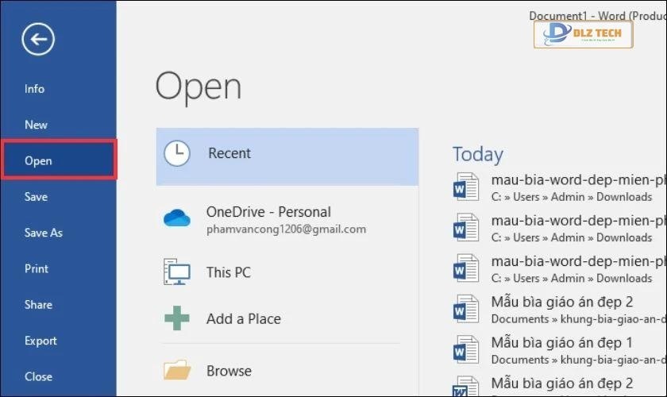This screenshot has width=667, height=397.
Task: Open the Print page
Action: (x=37, y=268)
